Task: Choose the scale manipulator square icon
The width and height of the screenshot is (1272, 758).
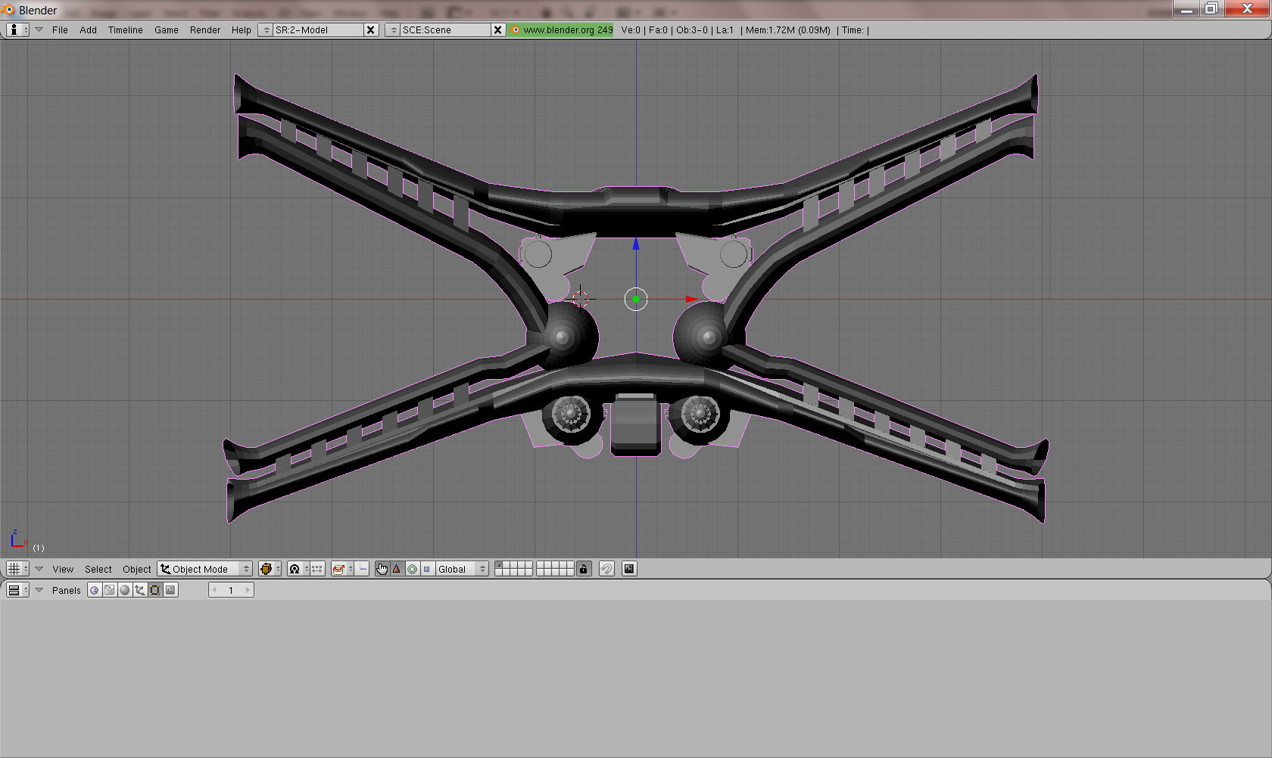Action: (426, 569)
